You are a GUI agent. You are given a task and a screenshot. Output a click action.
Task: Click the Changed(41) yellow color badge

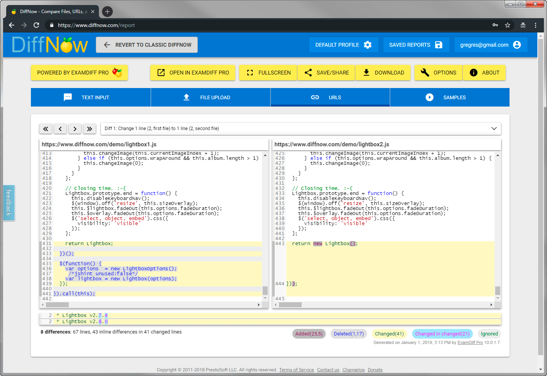[x=389, y=334]
